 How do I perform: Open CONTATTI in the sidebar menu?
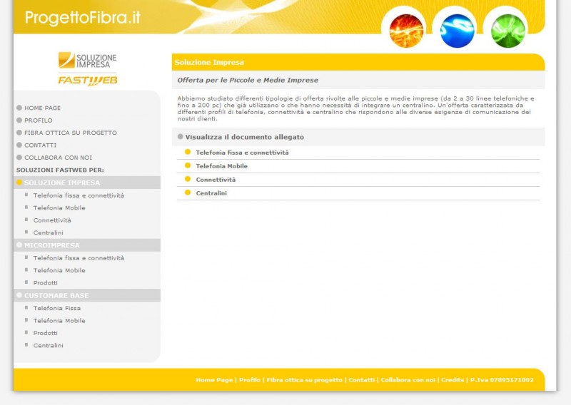pyautogui.click(x=41, y=145)
